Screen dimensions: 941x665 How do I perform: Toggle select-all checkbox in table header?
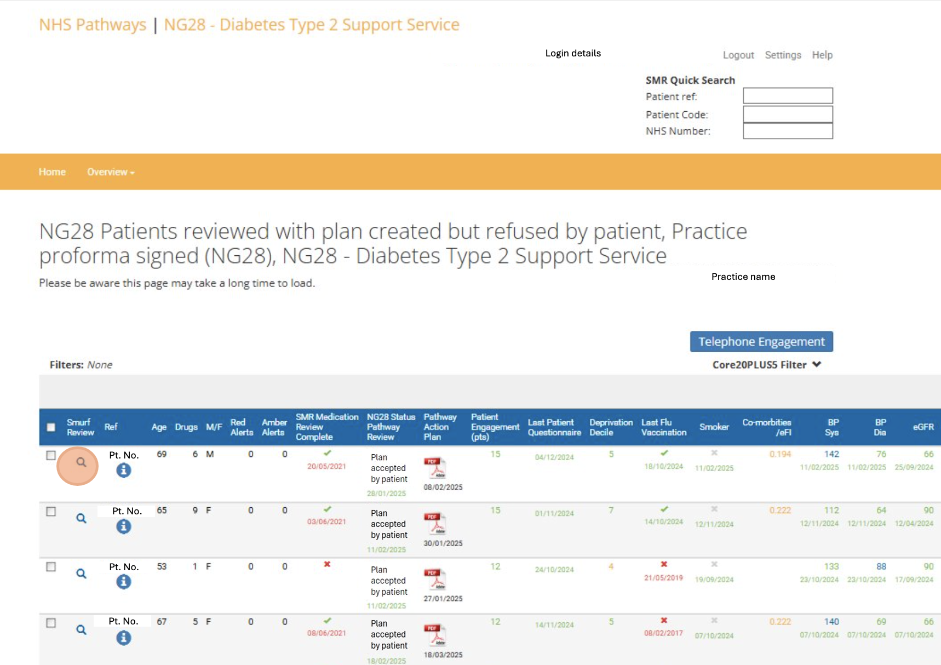coord(51,427)
